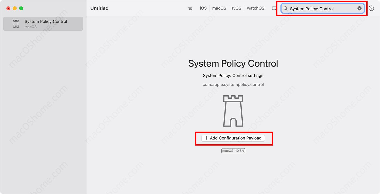Toggle the iOS platform filter
The width and height of the screenshot is (380, 194).
[203, 8]
